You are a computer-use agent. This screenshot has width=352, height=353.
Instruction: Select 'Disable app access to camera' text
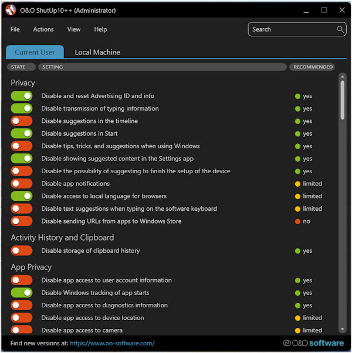(x=82, y=330)
